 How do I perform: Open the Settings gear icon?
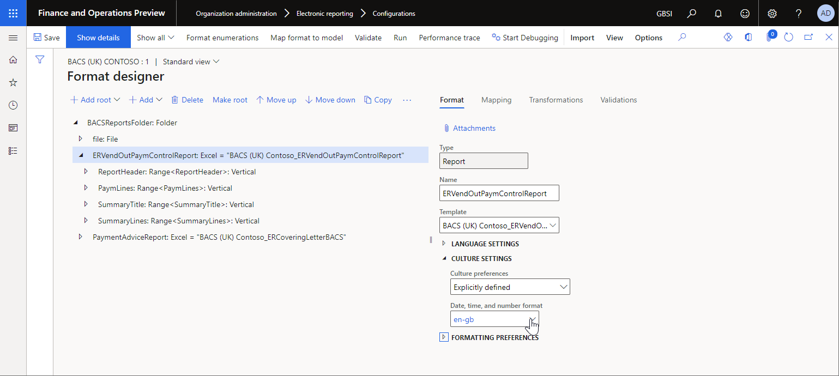772,13
